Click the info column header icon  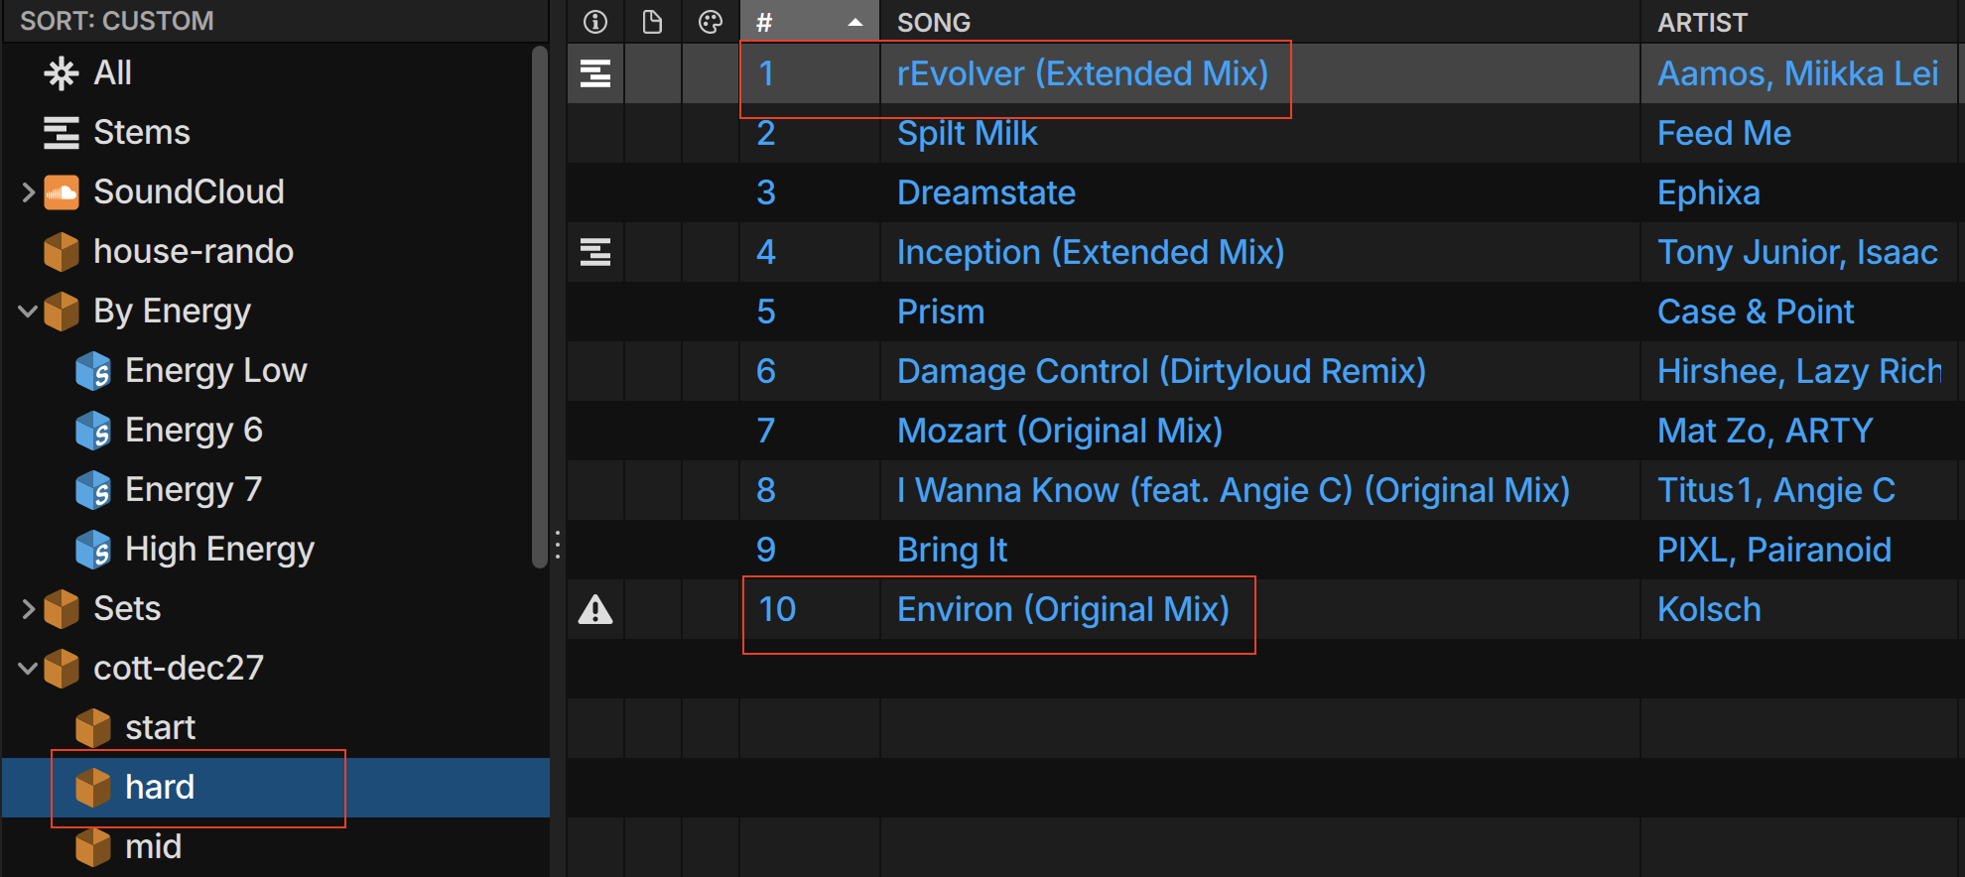coord(595,22)
